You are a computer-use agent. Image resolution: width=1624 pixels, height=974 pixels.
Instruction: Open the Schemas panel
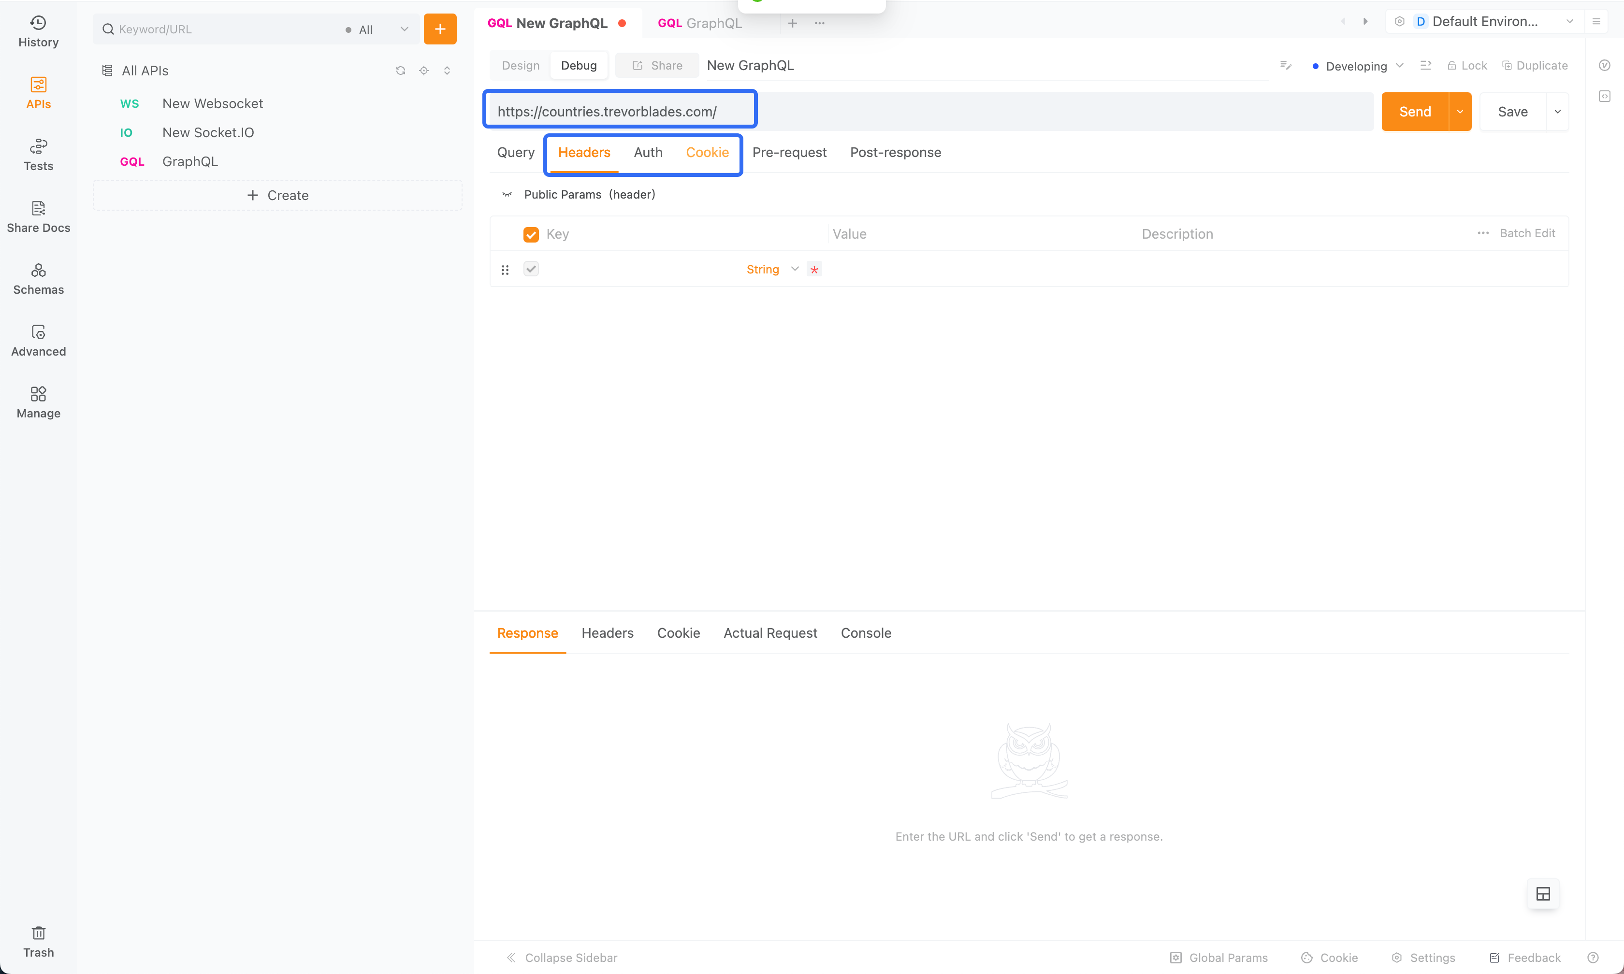tap(38, 277)
